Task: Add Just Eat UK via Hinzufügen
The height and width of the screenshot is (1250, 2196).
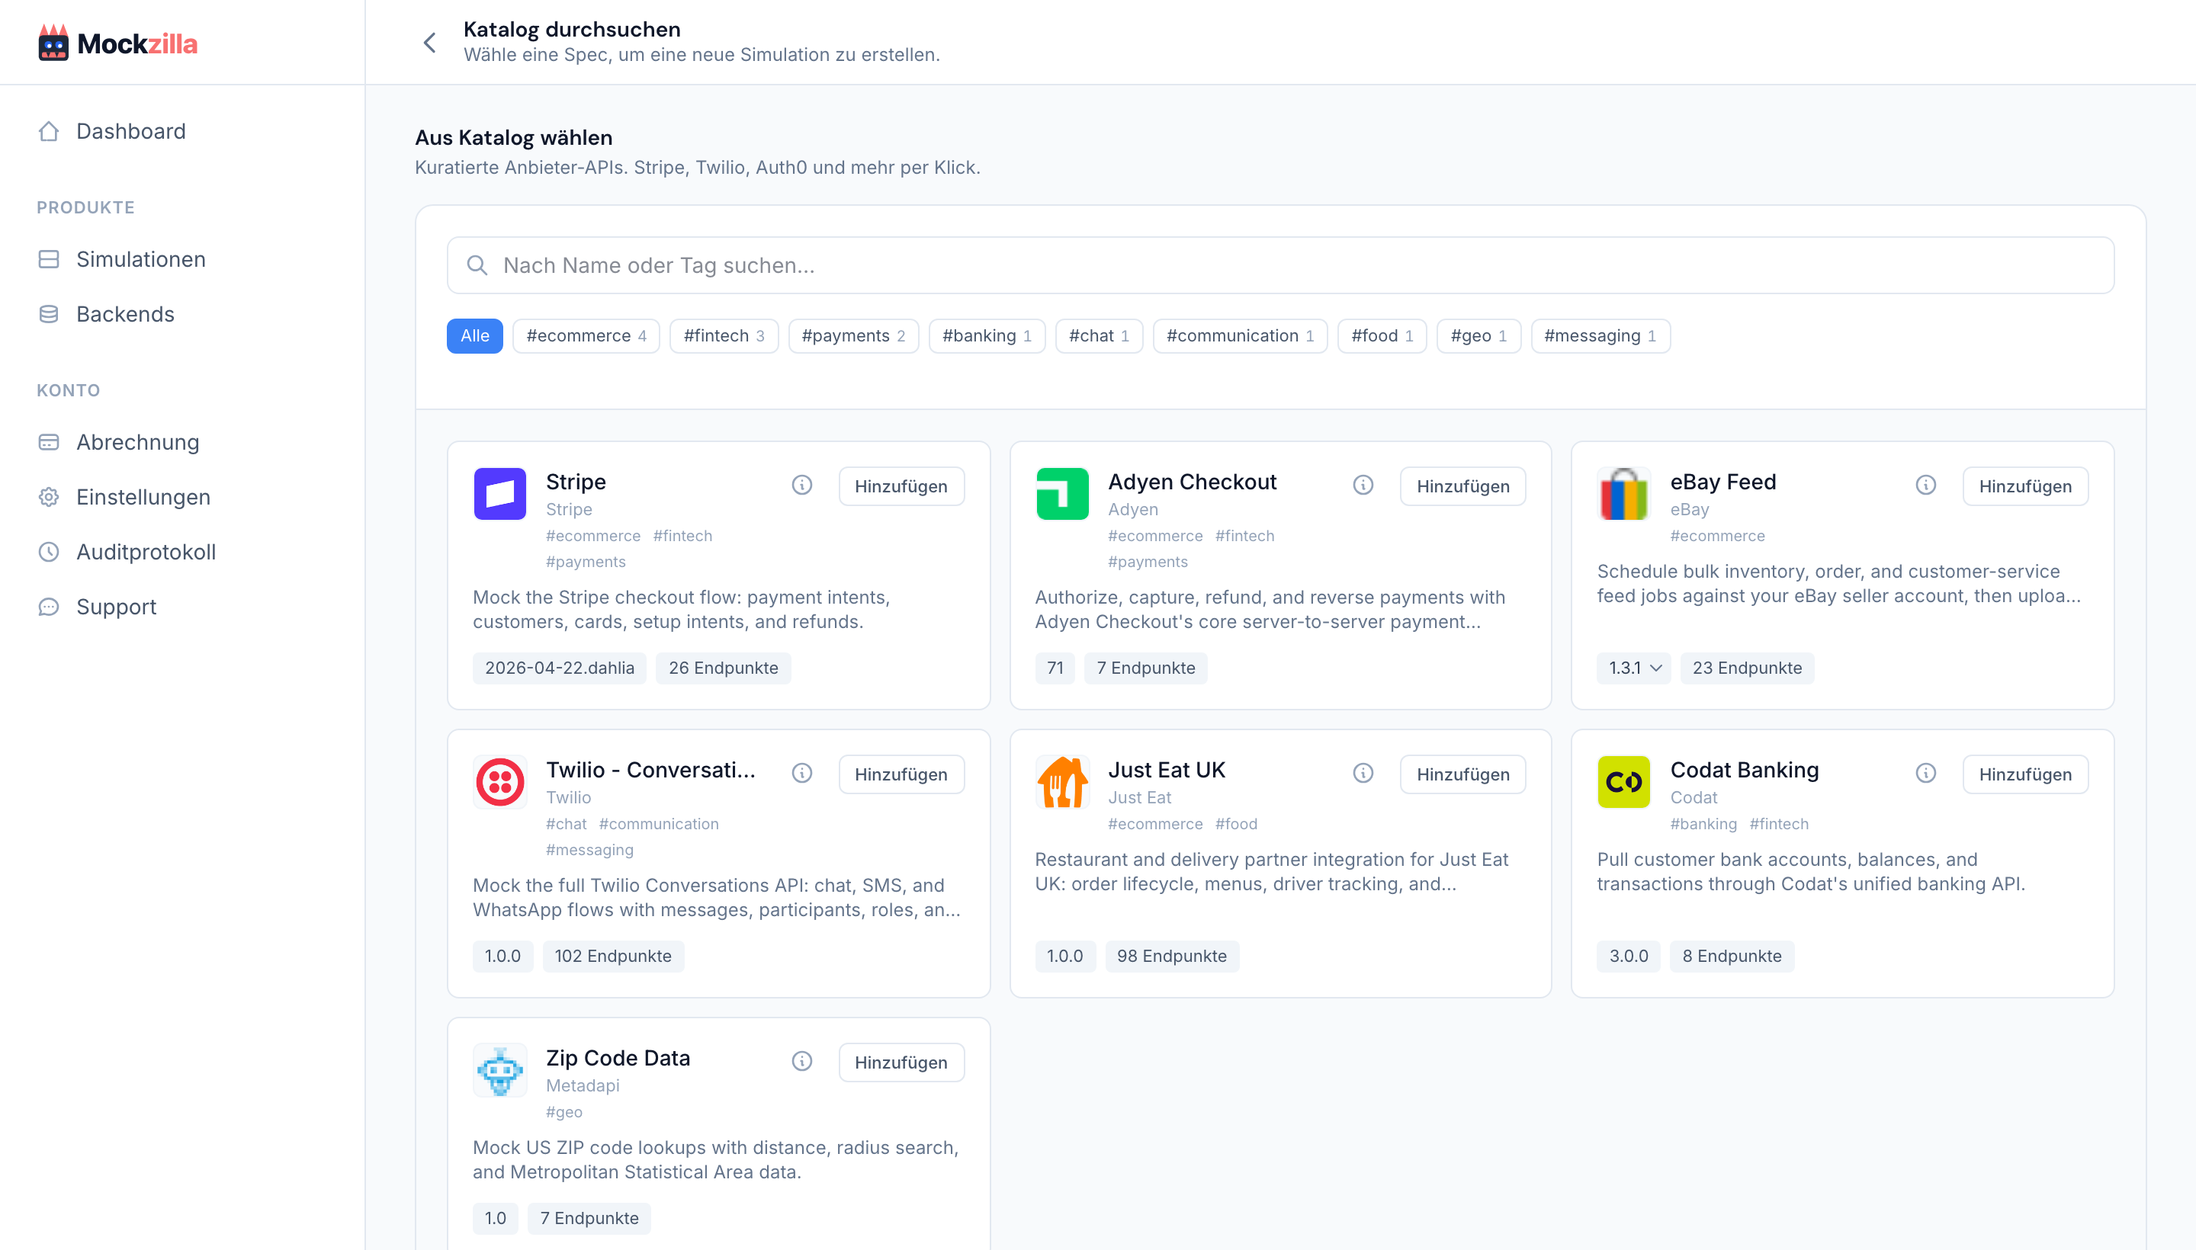Action: [x=1462, y=774]
